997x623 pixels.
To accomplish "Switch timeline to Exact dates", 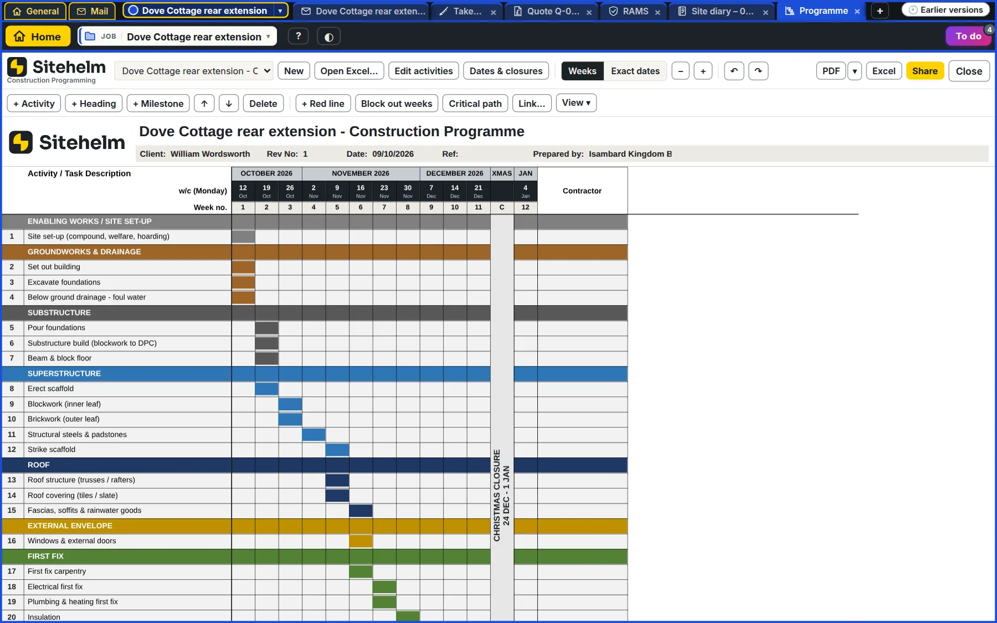I will (635, 71).
